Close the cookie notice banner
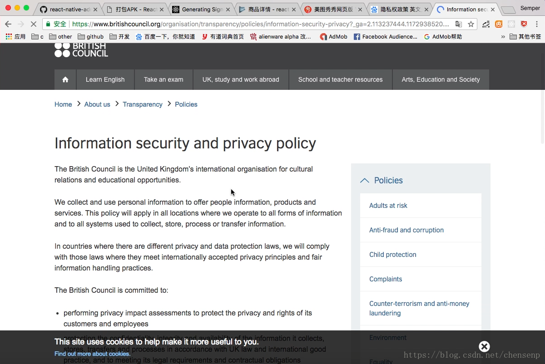545x364 pixels. tap(484, 347)
